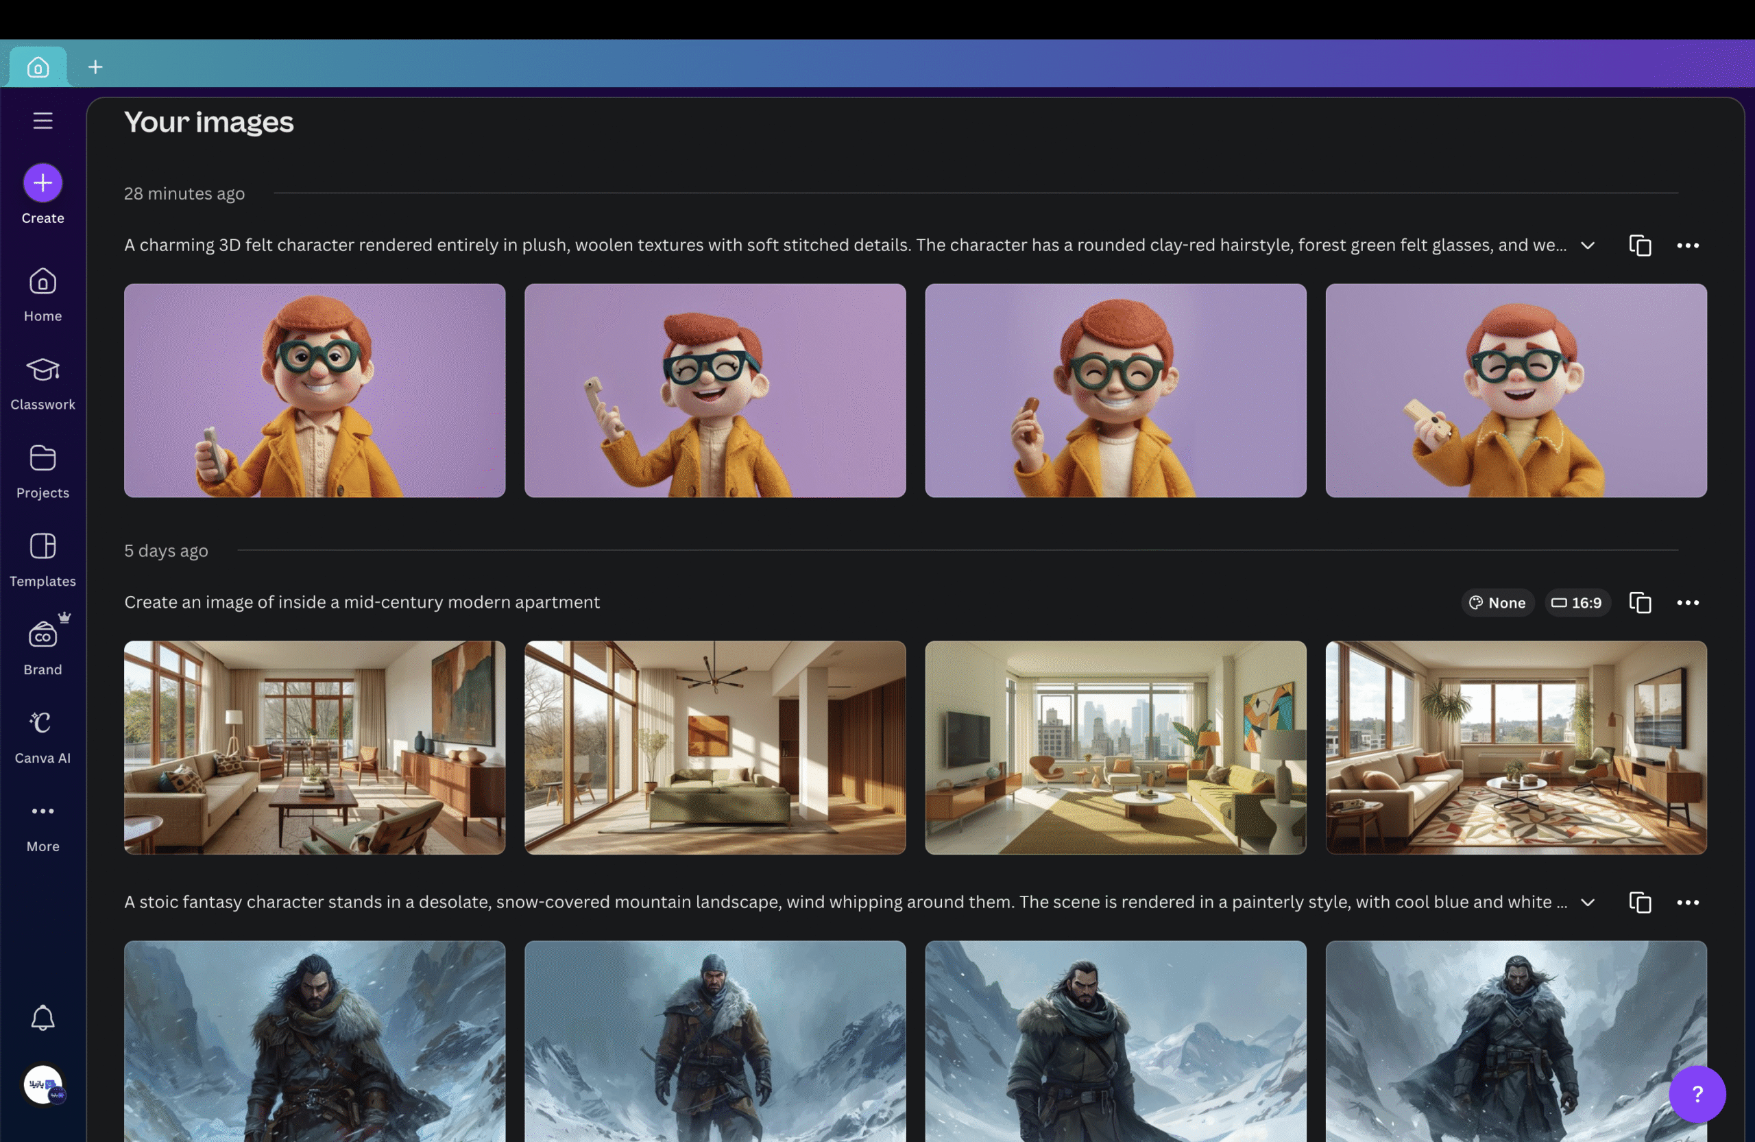Copy the felt character prompt
The width and height of the screenshot is (1755, 1142).
[x=1639, y=245]
